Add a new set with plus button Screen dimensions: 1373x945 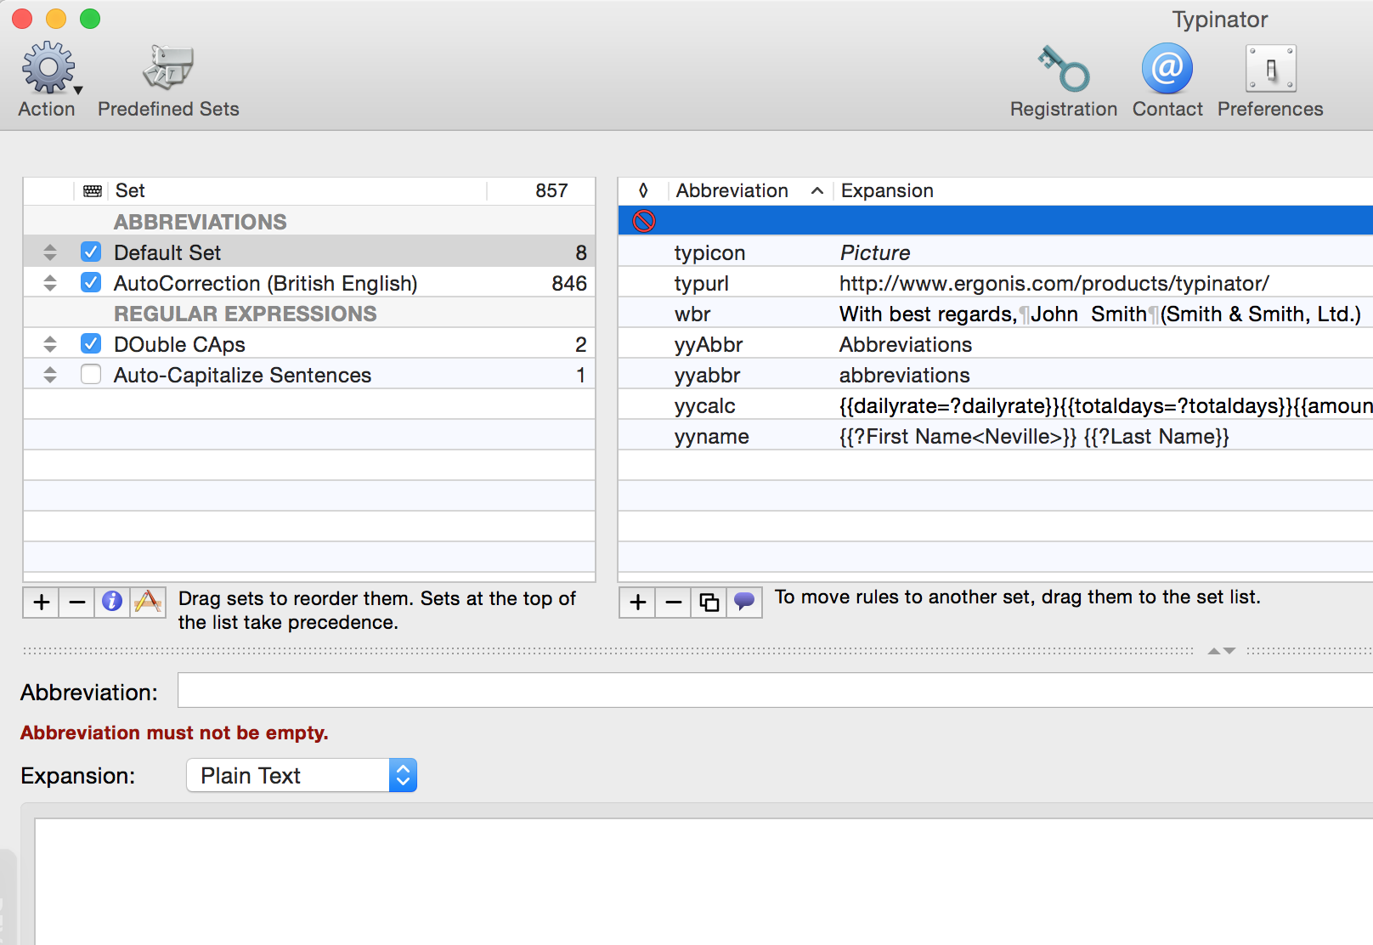42,603
